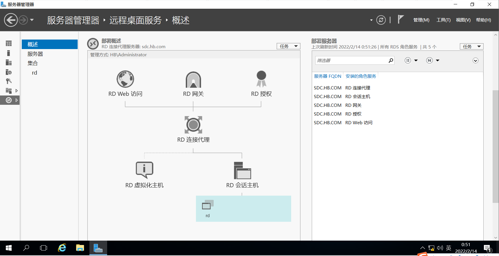Select the RD 会话主机 server row
The image size is (499, 256).
pos(397,96)
